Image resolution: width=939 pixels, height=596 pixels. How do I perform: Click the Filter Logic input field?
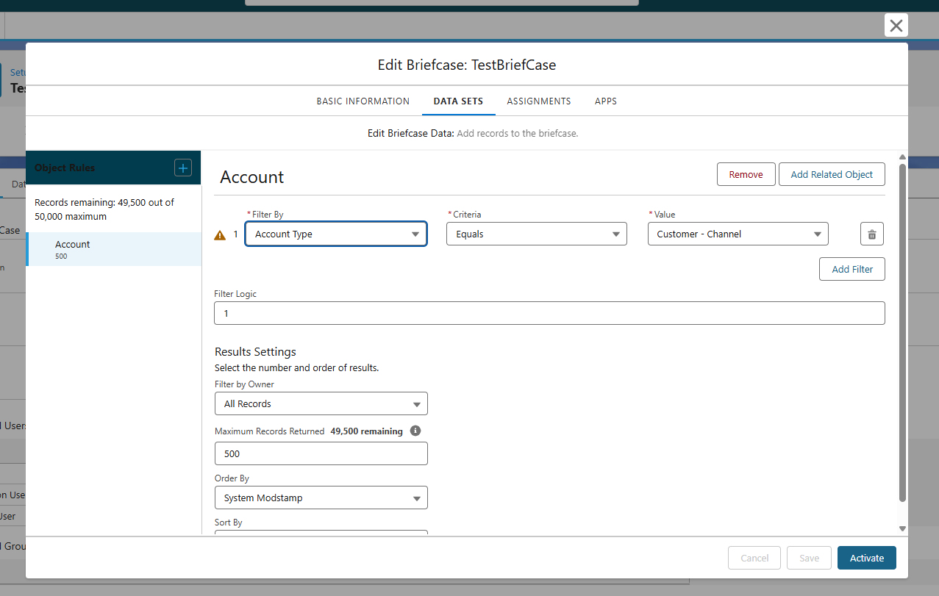[549, 314]
